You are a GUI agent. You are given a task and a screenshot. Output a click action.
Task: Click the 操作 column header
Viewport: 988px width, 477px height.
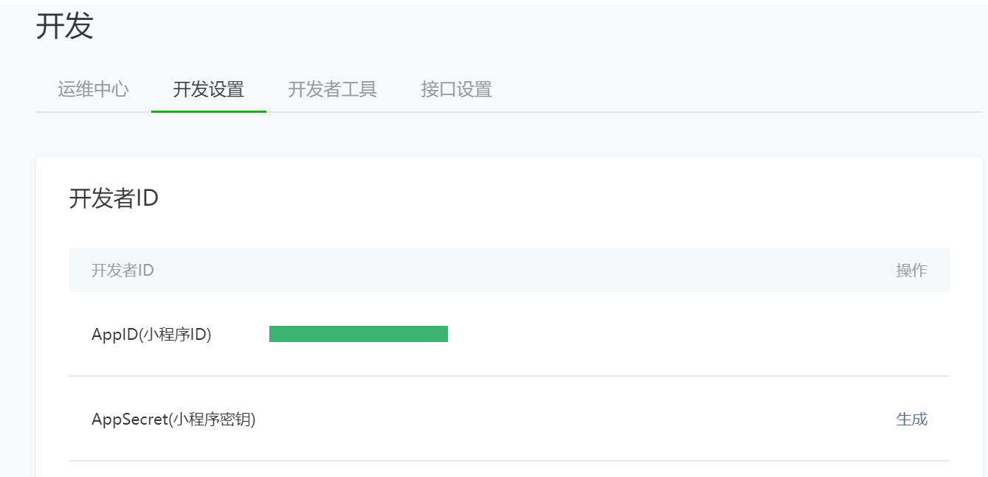[x=911, y=270]
